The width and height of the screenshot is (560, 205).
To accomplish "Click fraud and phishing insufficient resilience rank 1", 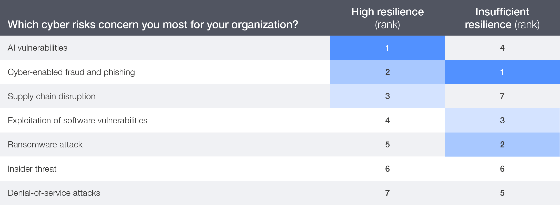I will point(502,72).
